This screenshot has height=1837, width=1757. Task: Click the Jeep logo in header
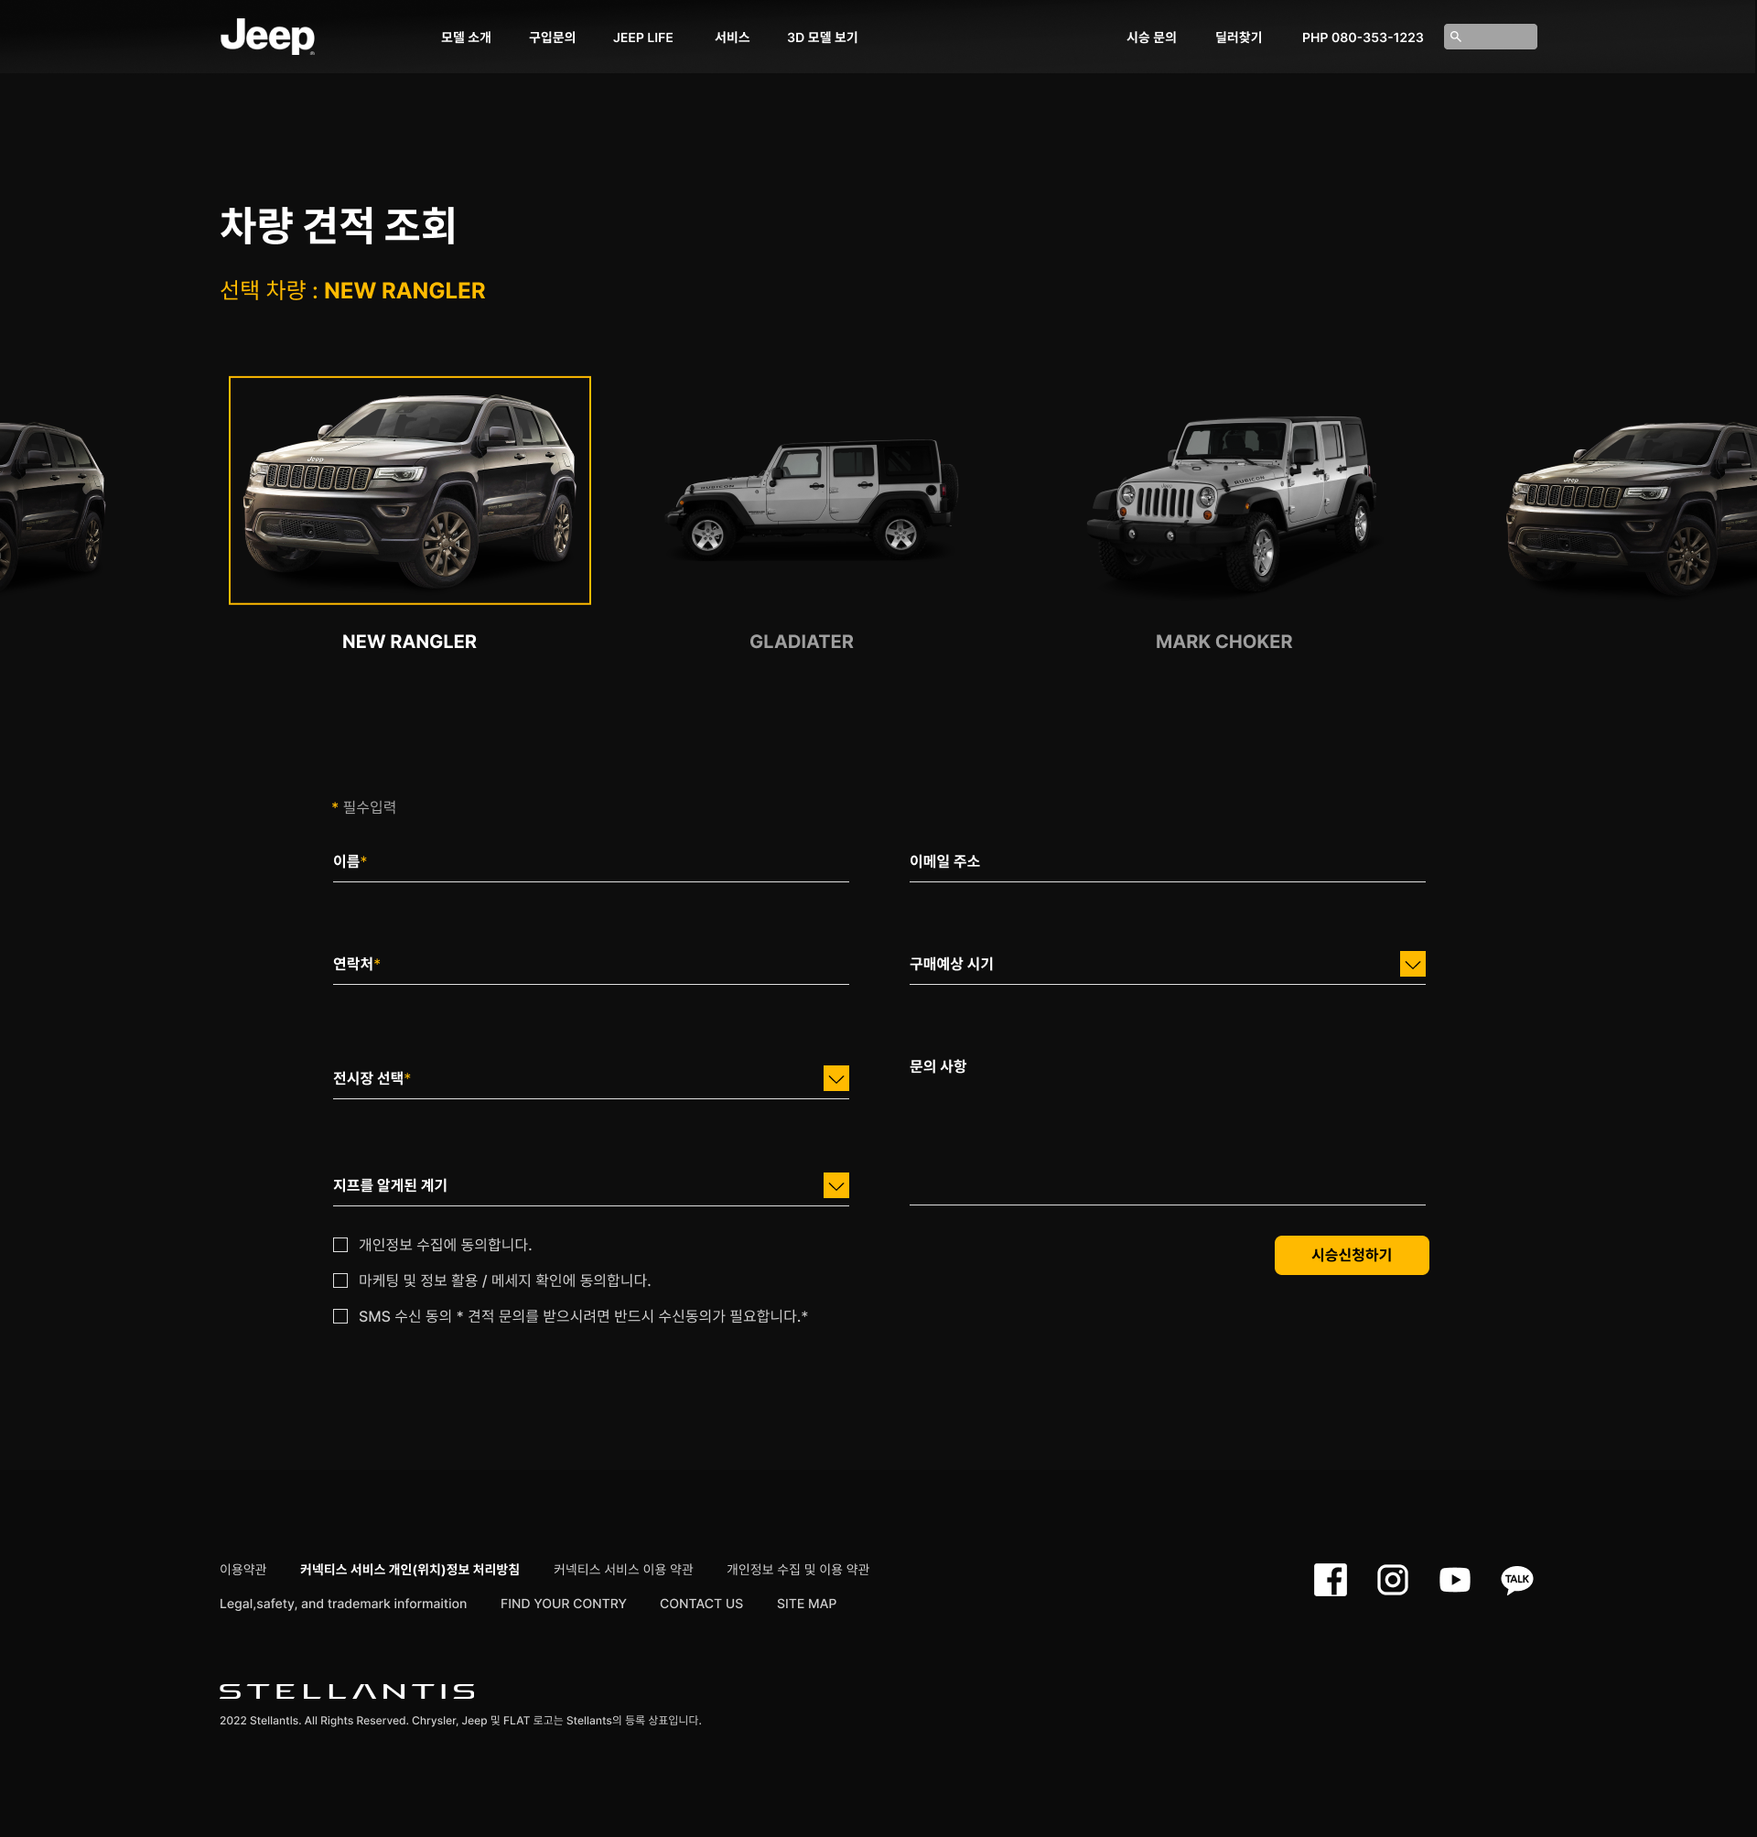267,37
